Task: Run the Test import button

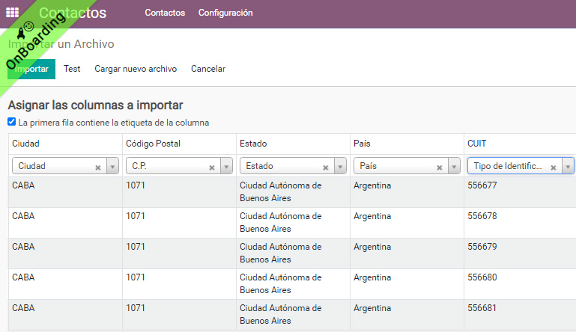Action: 72,69
